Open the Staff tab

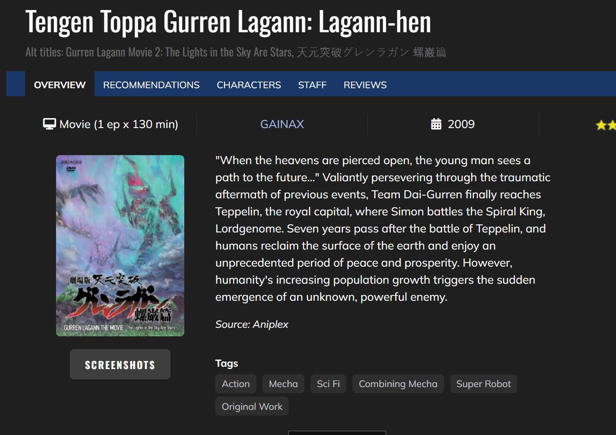[x=312, y=85]
